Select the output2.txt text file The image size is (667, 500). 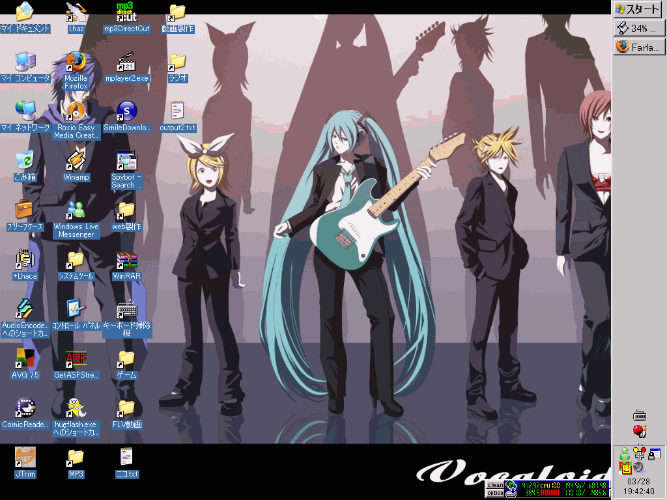pos(177,111)
